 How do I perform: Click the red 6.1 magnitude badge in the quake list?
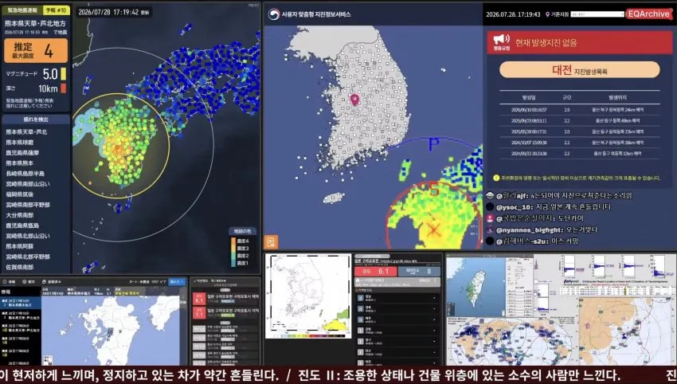(x=199, y=299)
